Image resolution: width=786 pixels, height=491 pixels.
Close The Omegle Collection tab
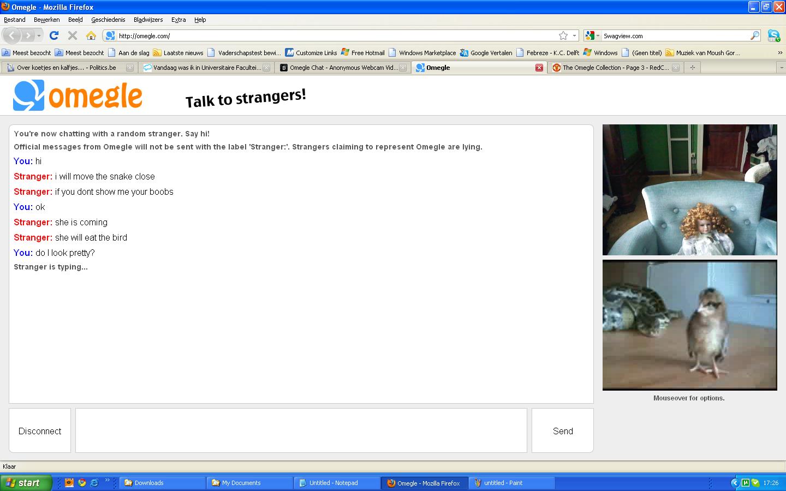click(x=676, y=68)
